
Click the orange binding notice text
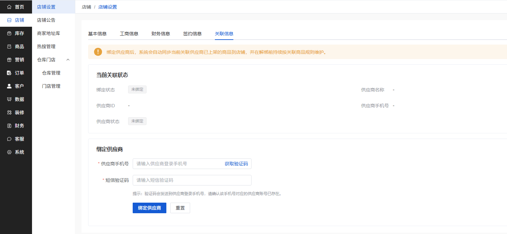tap(217, 52)
